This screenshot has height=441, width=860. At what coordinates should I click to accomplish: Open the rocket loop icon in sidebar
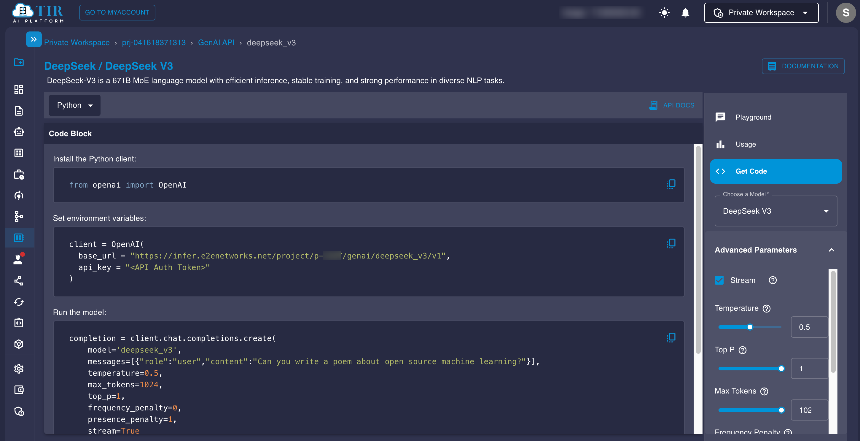[19, 196]
